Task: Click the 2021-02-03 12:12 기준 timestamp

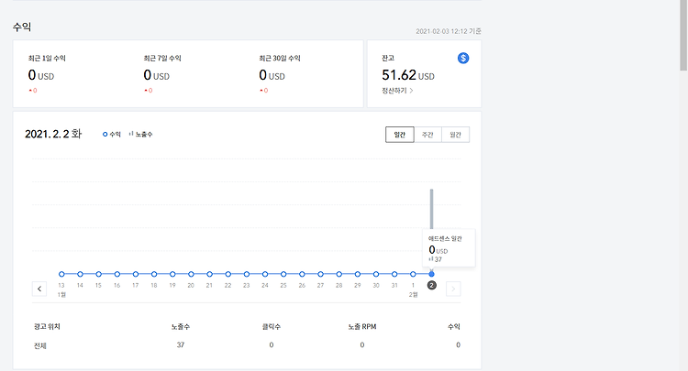Action: coord(449,31)
